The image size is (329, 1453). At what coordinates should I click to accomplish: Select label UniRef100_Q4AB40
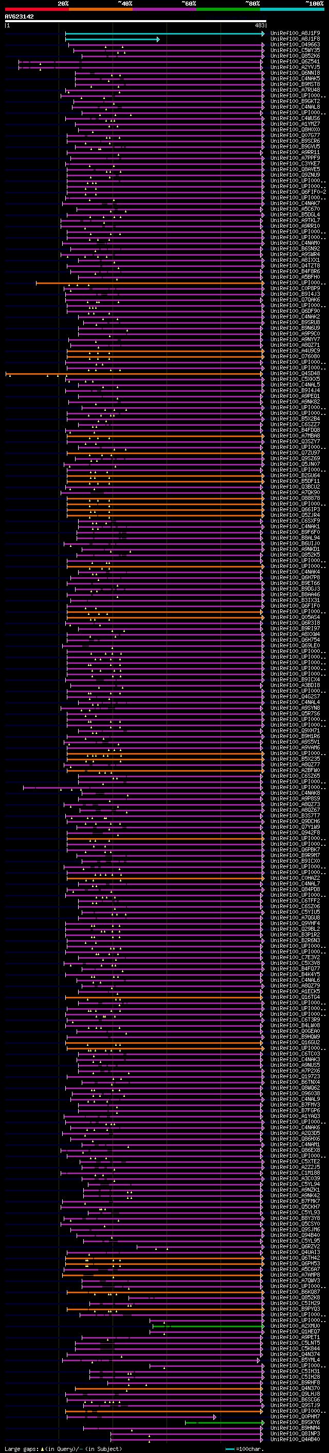295,1440
